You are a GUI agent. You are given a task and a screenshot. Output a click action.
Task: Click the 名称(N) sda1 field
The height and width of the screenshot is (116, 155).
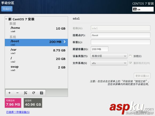click(121, 28)
